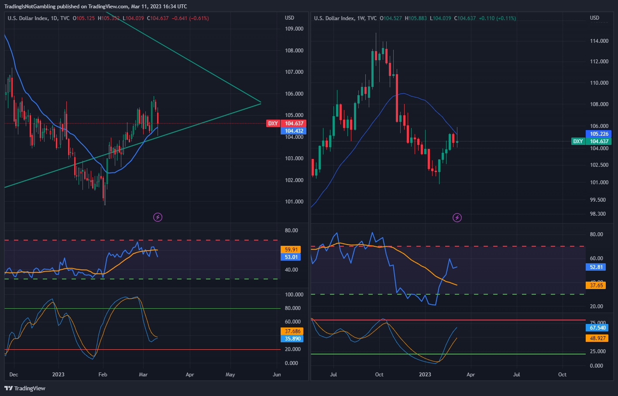
Task: Select the 'U.S. Dollar Index, 1W, TVC' chart title
Action: point(345,18)
